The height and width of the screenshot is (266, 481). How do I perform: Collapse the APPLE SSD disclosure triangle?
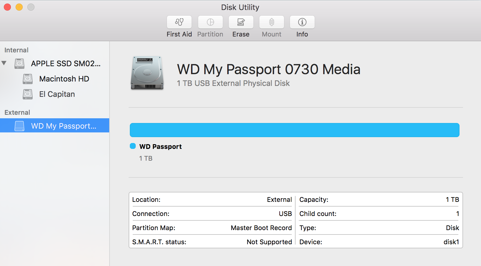tap(4, 63)
